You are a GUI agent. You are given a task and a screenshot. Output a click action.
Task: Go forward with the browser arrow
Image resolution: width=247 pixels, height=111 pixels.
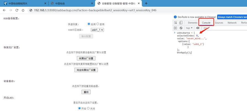pos(11,10)
